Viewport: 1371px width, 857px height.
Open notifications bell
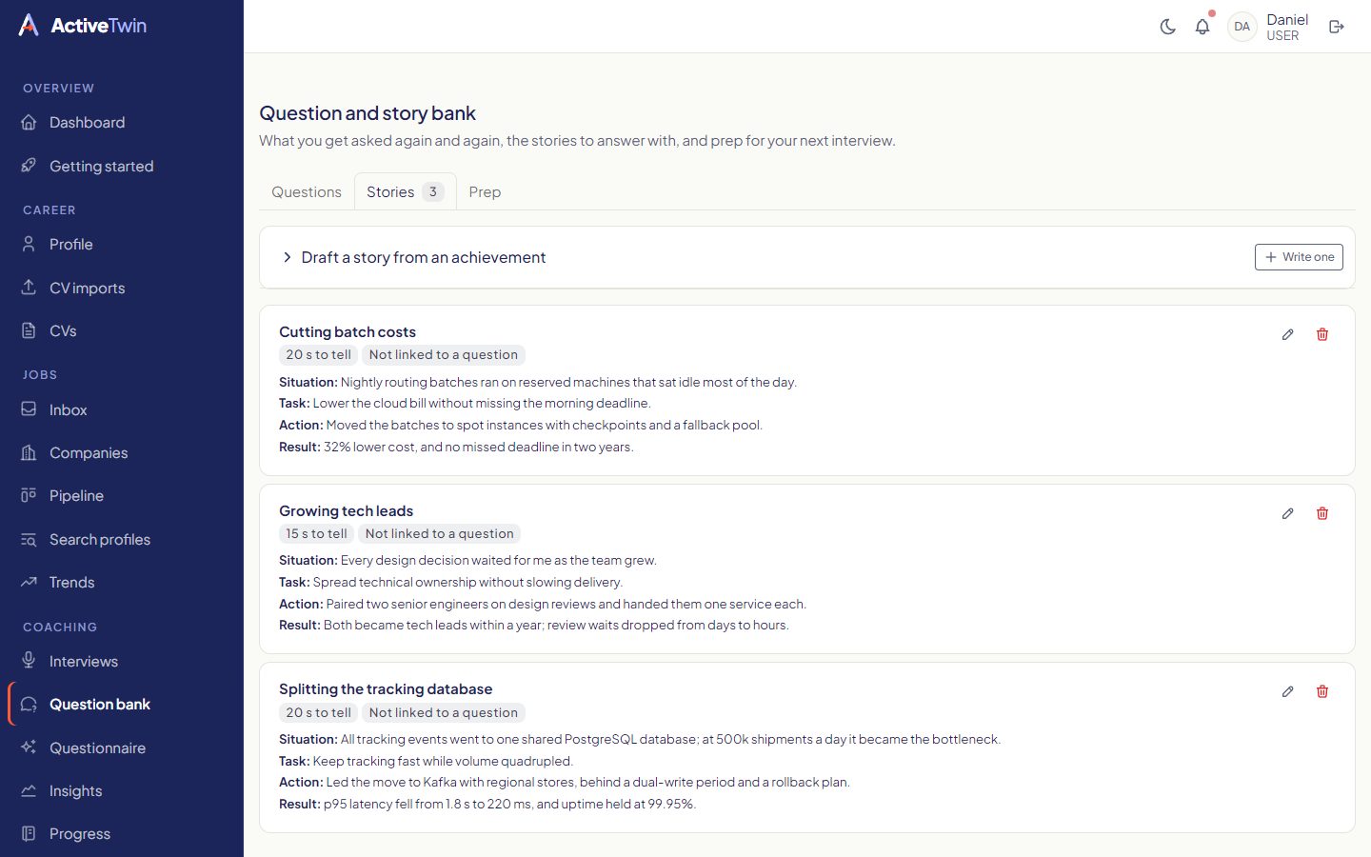(1202, 27)
